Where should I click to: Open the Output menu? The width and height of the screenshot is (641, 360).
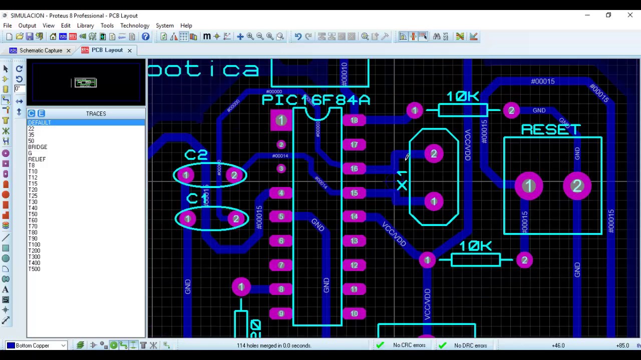click(27, 25)
